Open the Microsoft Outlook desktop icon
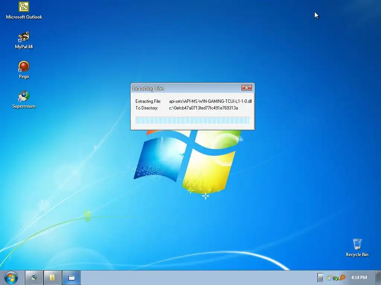 24,11
